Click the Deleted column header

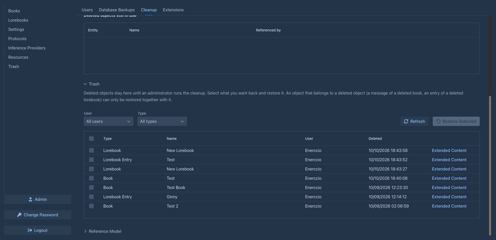(375, 139)
